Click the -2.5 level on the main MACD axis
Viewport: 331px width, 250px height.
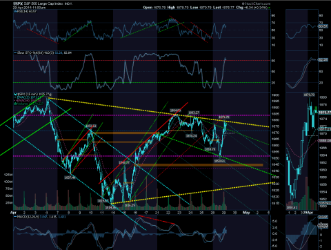point(274,240)
